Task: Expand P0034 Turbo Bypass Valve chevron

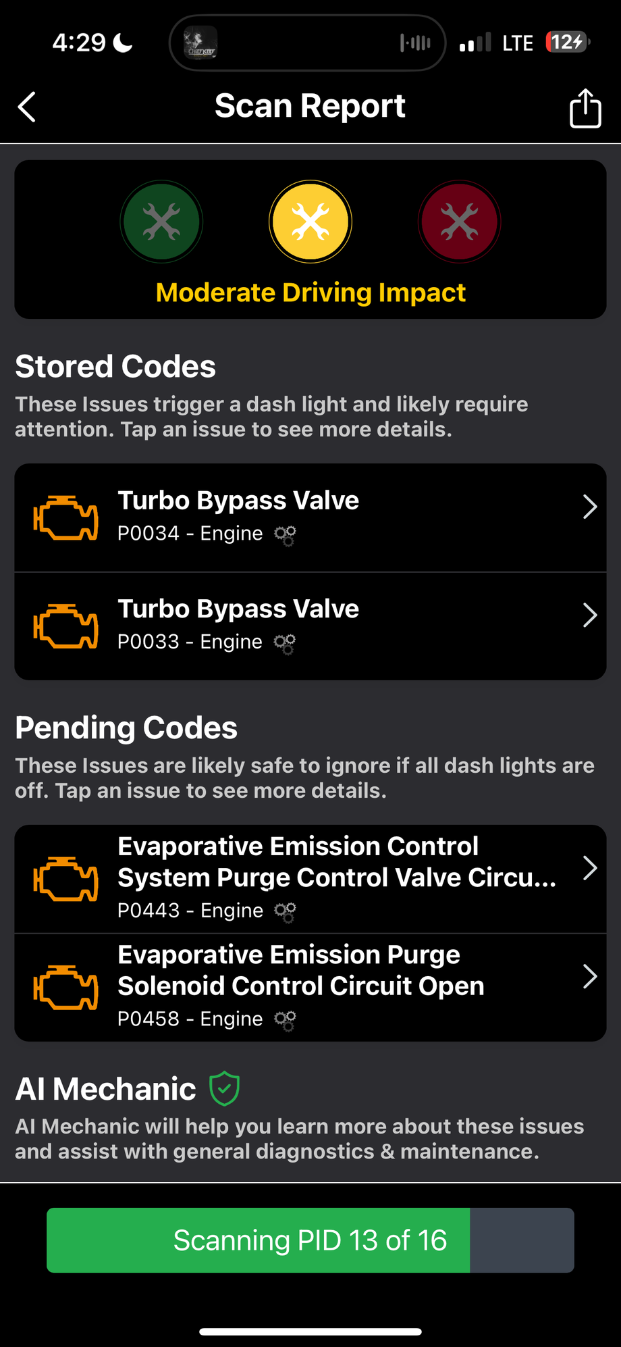Action: point(589,507)
